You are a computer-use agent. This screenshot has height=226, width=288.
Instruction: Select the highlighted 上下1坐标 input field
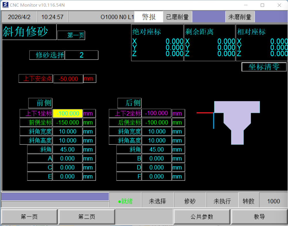[x=68, y=113]
